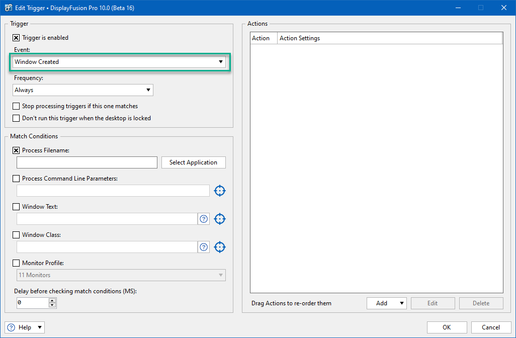Enable Don't run trigger when desktop locked

[17, 118]
